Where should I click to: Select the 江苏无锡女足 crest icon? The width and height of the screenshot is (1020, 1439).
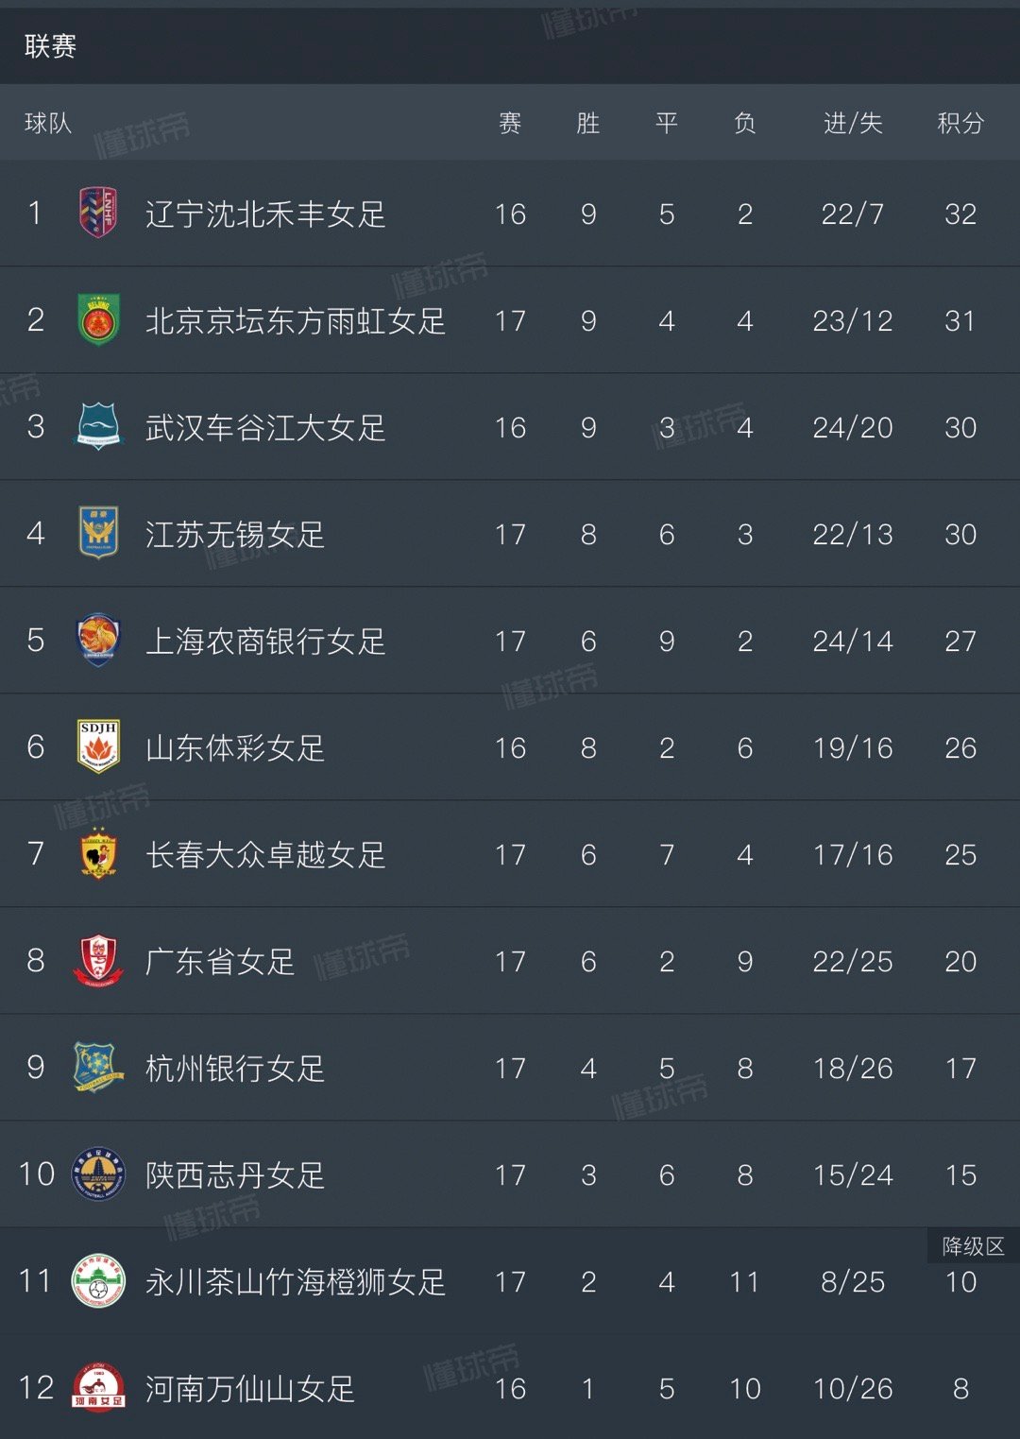(98, 534)
